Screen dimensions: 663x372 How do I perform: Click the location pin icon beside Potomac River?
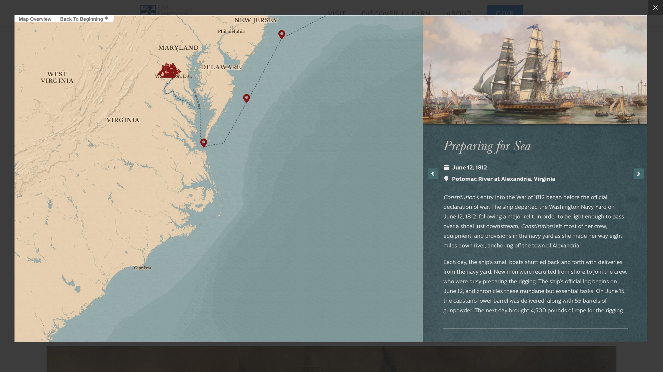click(446, 179)
